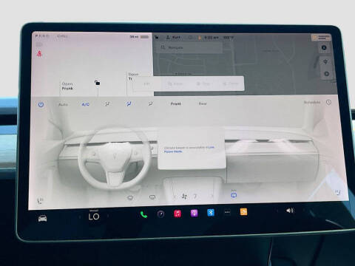The height and width of the screenshot is (266, 355).
Task: Open the Frunk
Action: 67,86
